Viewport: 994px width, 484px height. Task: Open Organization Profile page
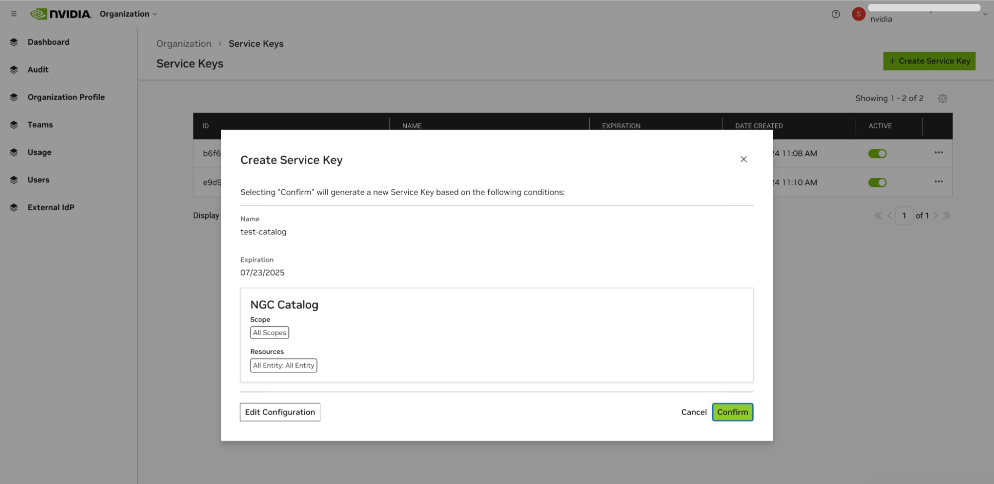pos(66,97)
